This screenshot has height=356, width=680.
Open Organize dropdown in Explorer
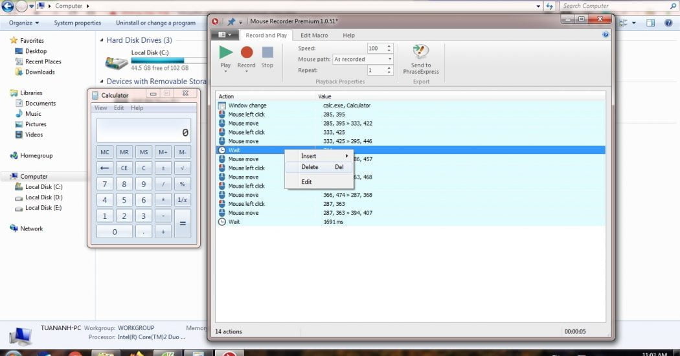click(x=24, y=23)
